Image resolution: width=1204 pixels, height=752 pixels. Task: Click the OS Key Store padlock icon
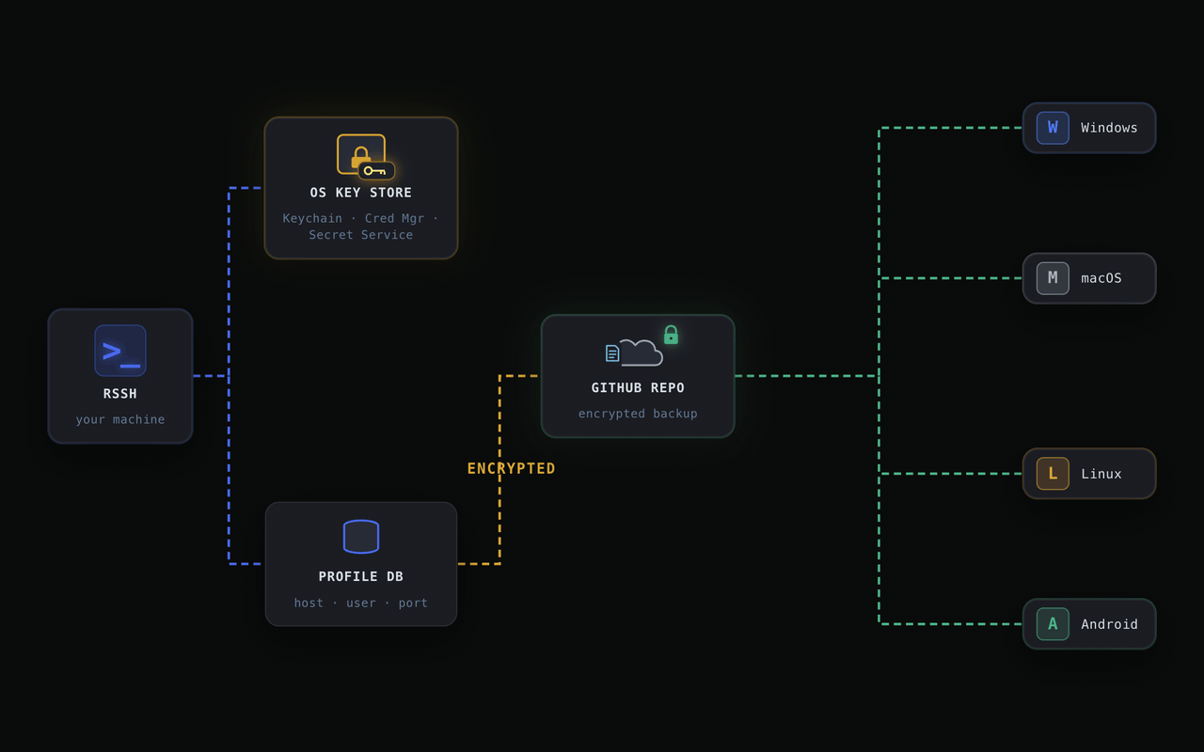pos(361,154)
